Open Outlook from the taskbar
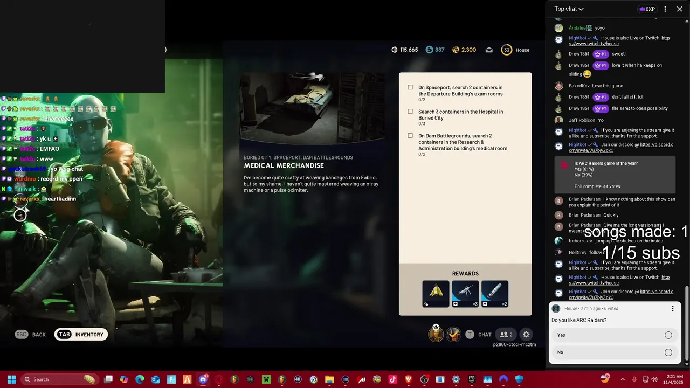Viewport: 690px width, 388px height. point(155,379)
